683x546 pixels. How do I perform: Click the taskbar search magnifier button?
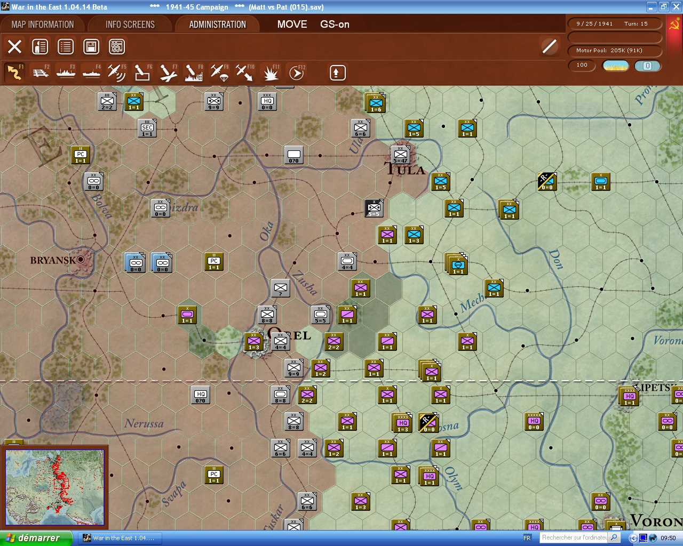tap(615, 538)
